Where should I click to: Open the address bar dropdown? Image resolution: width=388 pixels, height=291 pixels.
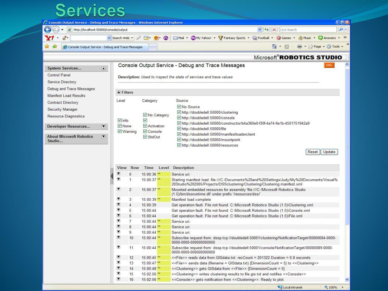coord(259,30)
